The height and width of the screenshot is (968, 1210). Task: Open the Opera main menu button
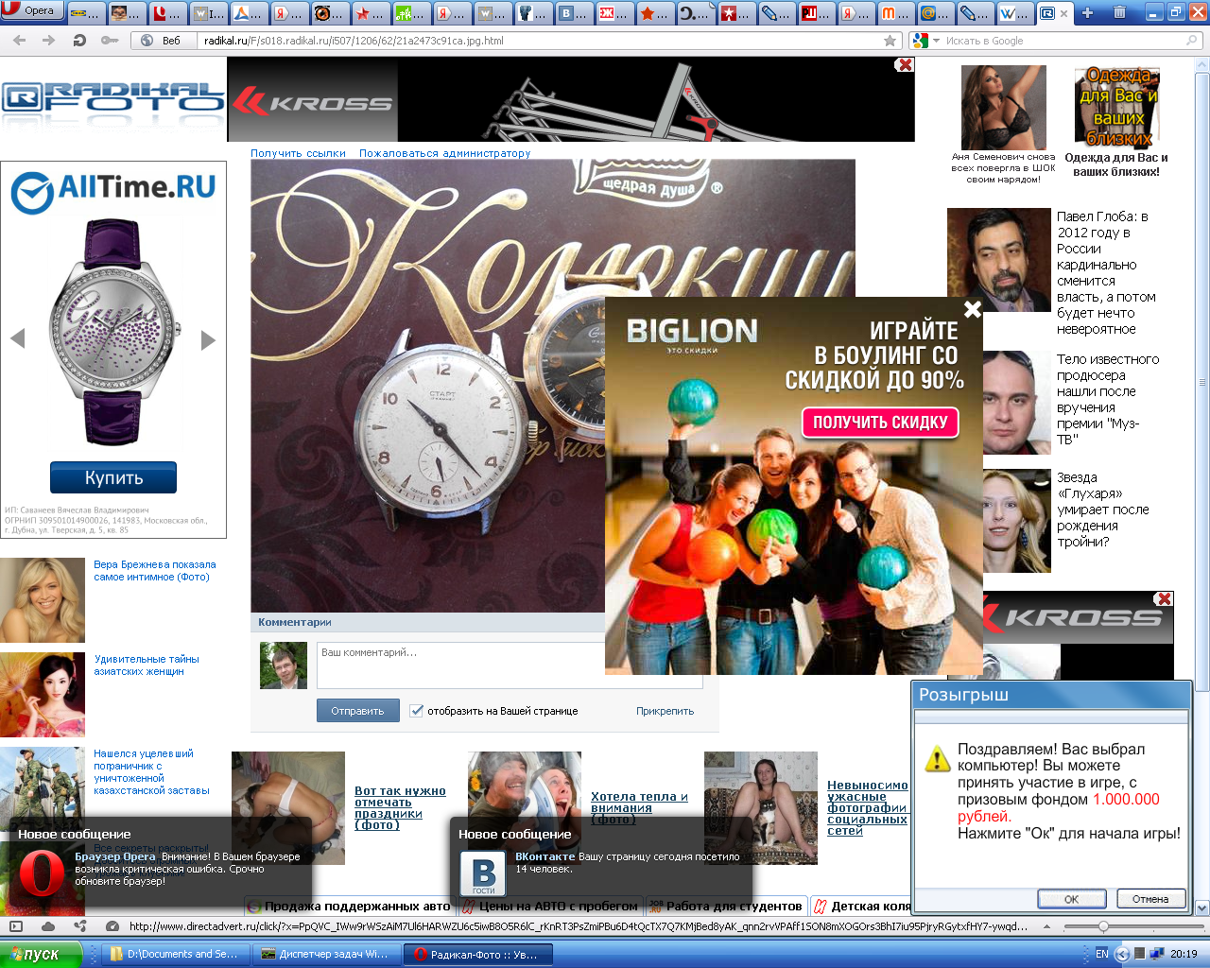(31, 10)
